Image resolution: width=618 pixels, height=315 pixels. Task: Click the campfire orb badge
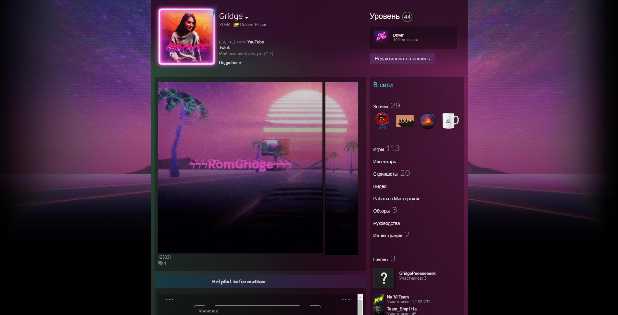point(427,121)
